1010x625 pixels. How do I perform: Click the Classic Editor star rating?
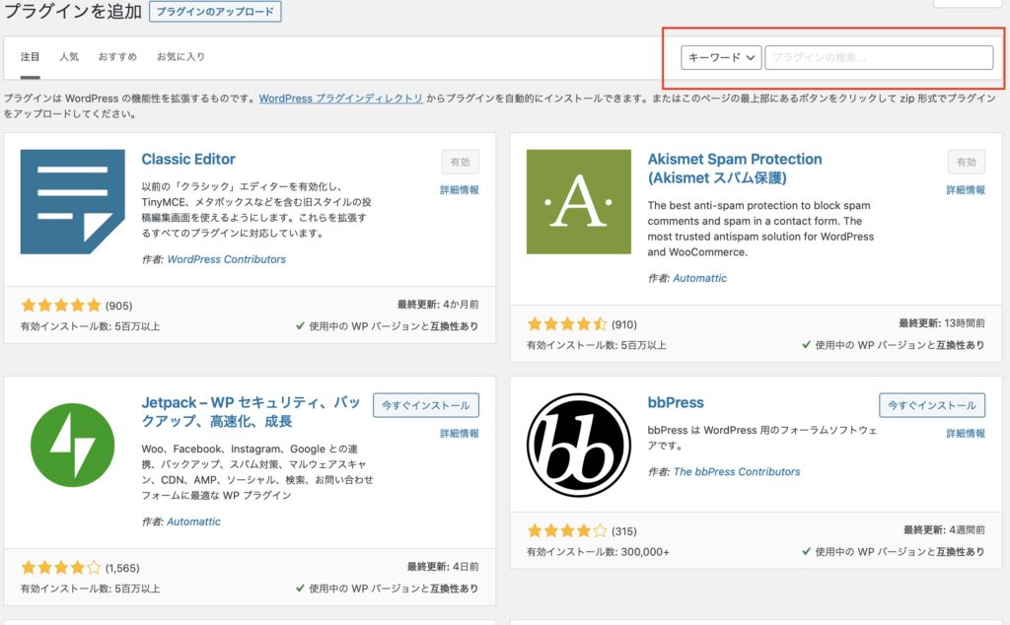click(60, 306)
